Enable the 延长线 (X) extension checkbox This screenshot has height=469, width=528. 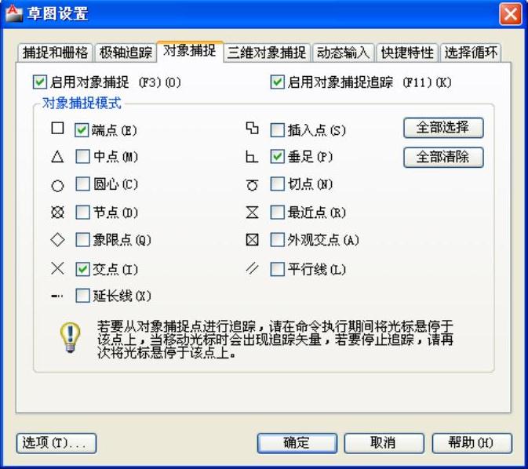coord(82,296)
